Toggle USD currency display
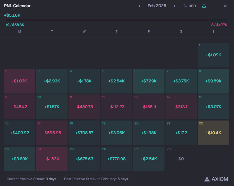Viewport: 234px width, 186px height. point(189,6)
